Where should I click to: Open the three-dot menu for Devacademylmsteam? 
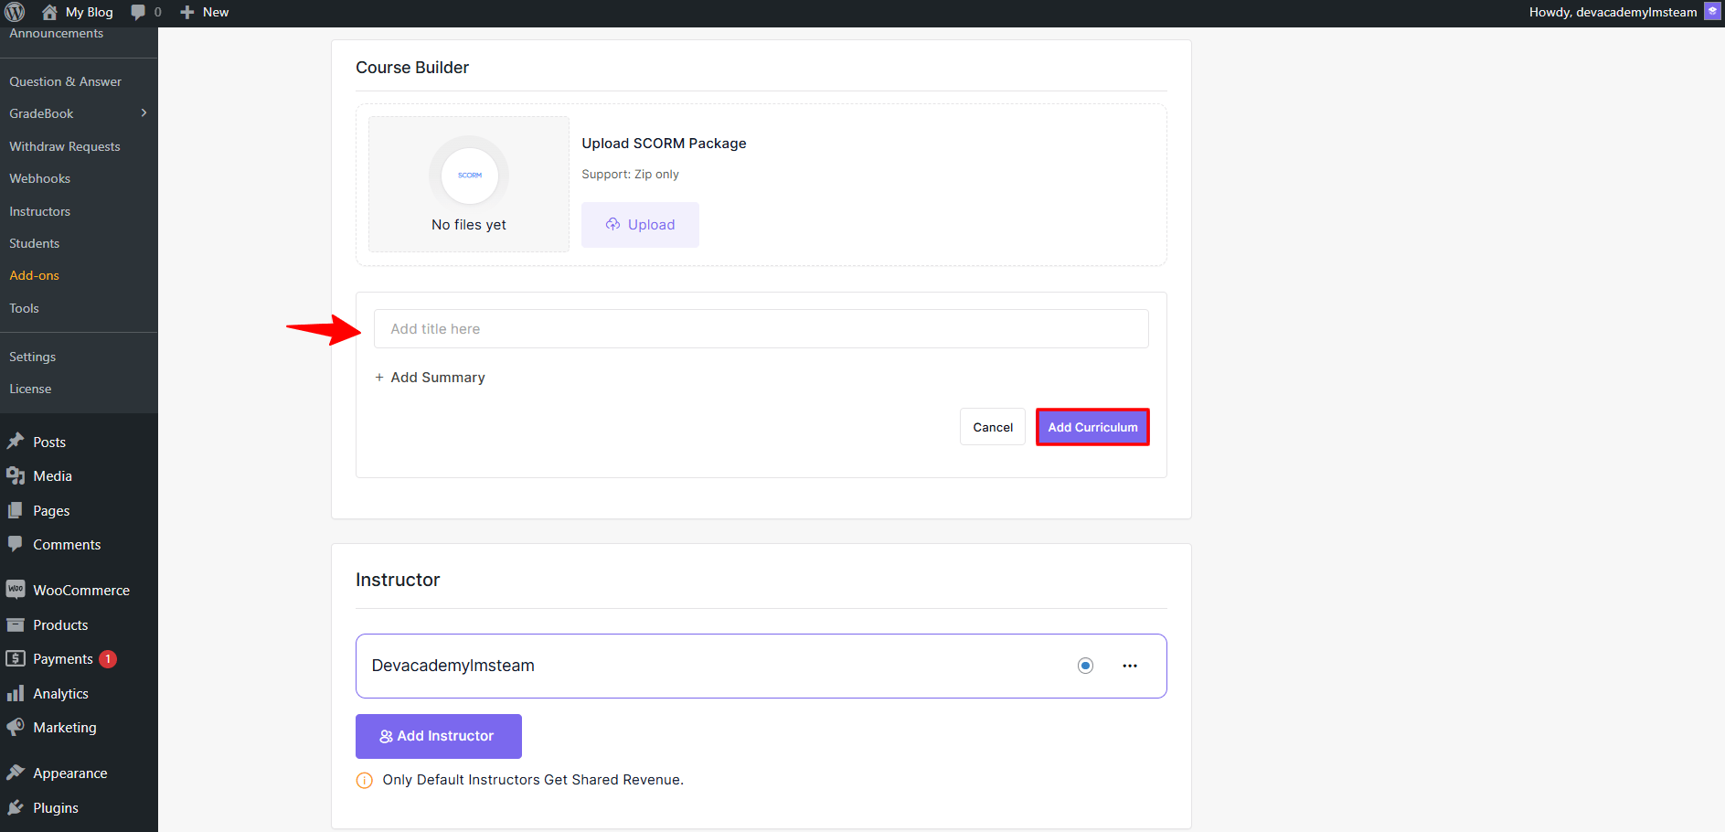coord(1130,666)
